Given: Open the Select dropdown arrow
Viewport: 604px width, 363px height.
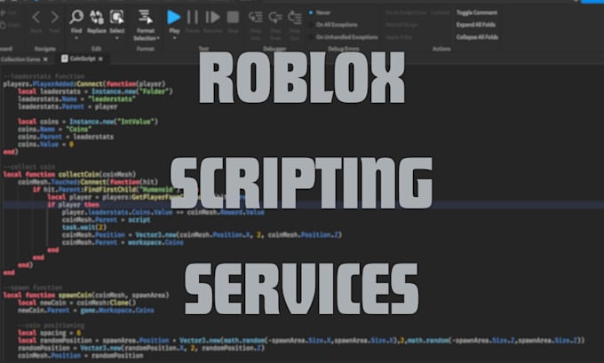Looking at the screenshot, I should click(116, 38).
